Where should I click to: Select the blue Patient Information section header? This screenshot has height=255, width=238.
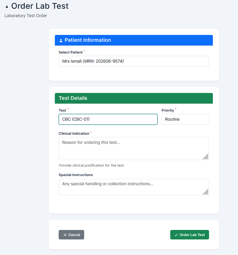[x=134, y=40]
